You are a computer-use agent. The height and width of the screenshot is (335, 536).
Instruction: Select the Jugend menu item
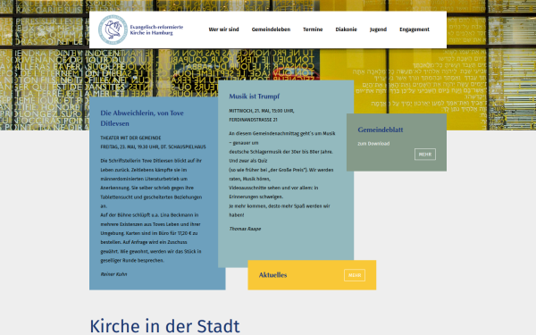pos(378,29)
